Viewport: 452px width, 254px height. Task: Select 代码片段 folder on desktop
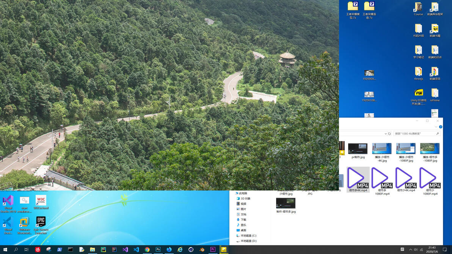click(418, 31)
